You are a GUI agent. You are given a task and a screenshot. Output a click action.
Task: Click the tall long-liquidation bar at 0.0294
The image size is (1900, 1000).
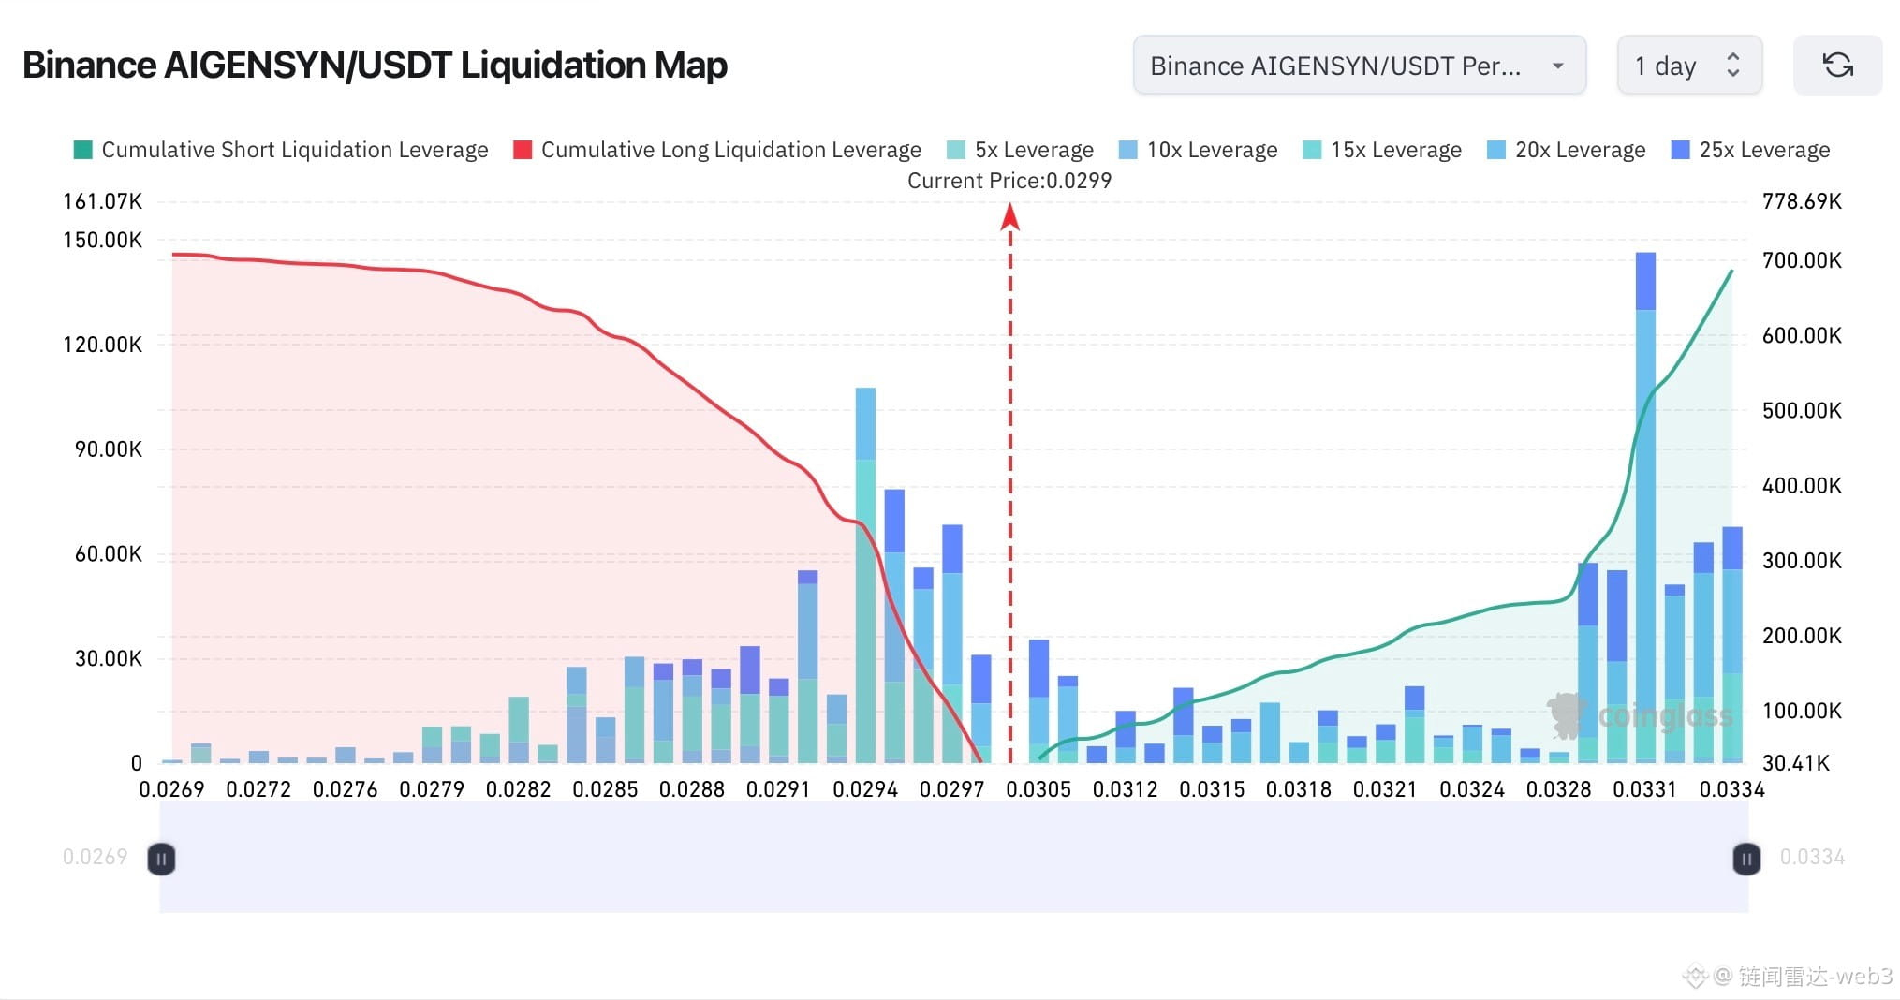click(865, 575)
